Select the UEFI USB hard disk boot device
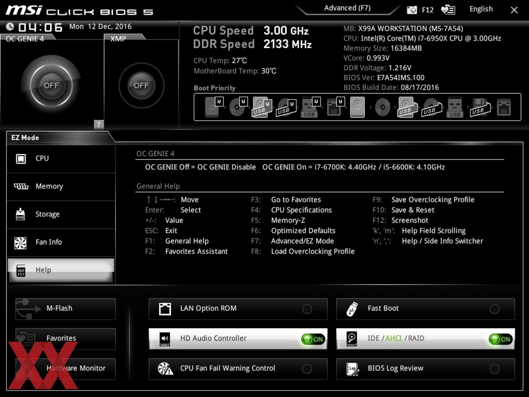Screen dimensions: 529x397 coord(262,107)
